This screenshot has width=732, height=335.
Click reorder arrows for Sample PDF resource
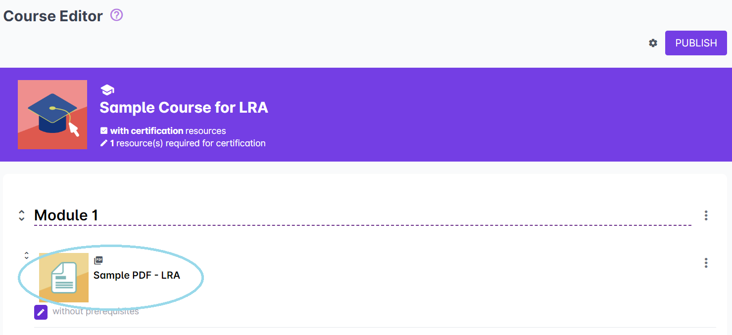[x=27, y=255]
